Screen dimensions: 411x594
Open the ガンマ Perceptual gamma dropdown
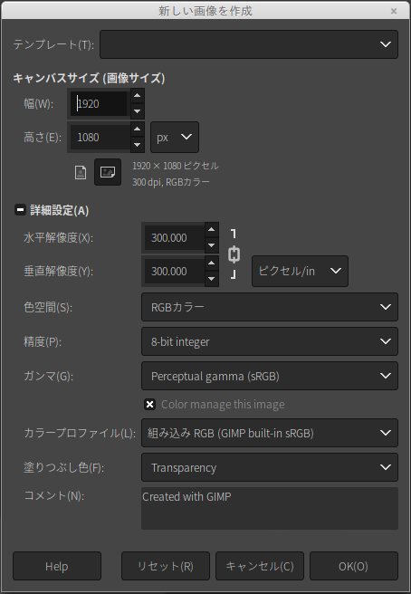coord(270,376)
